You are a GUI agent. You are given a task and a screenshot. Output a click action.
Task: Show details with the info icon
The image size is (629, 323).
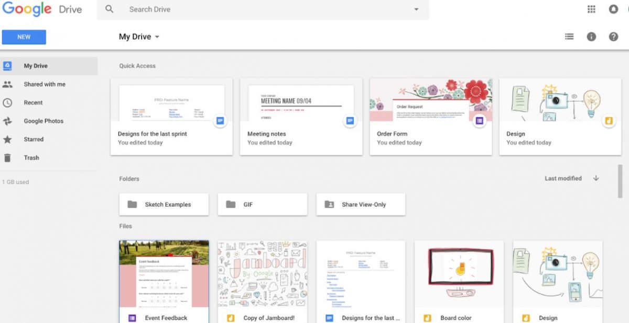[x=591, y=37]
